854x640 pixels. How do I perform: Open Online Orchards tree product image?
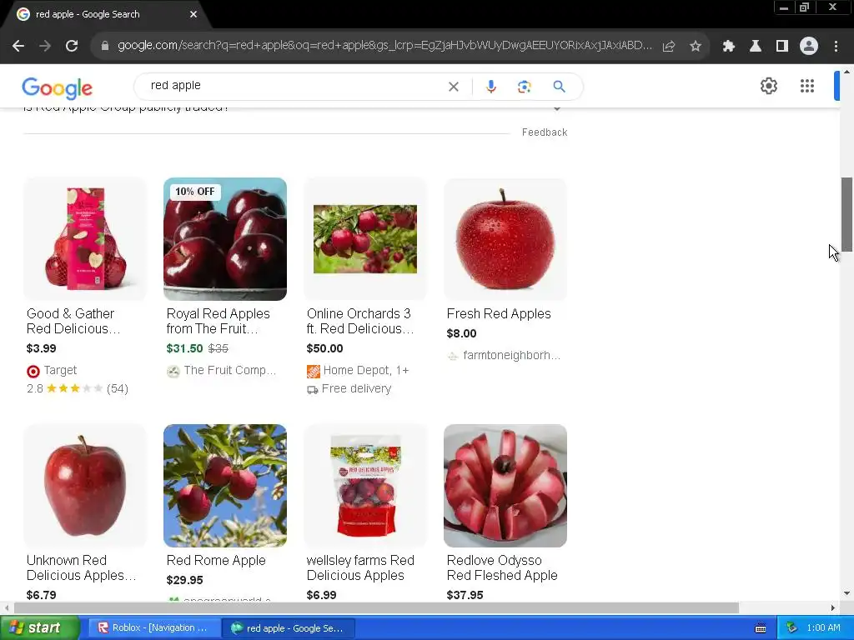(x=365, y=239)
